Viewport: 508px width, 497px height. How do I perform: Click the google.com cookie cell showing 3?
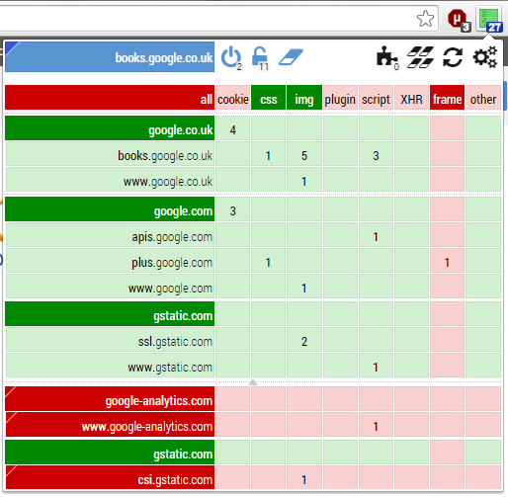coord(233,209)
